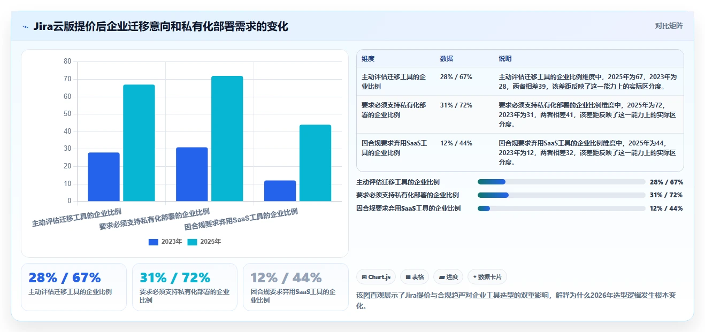Viewport: 705px width, 332px height.
Task: Click the 维度 table column header
Action: click(x=368, y=59)
